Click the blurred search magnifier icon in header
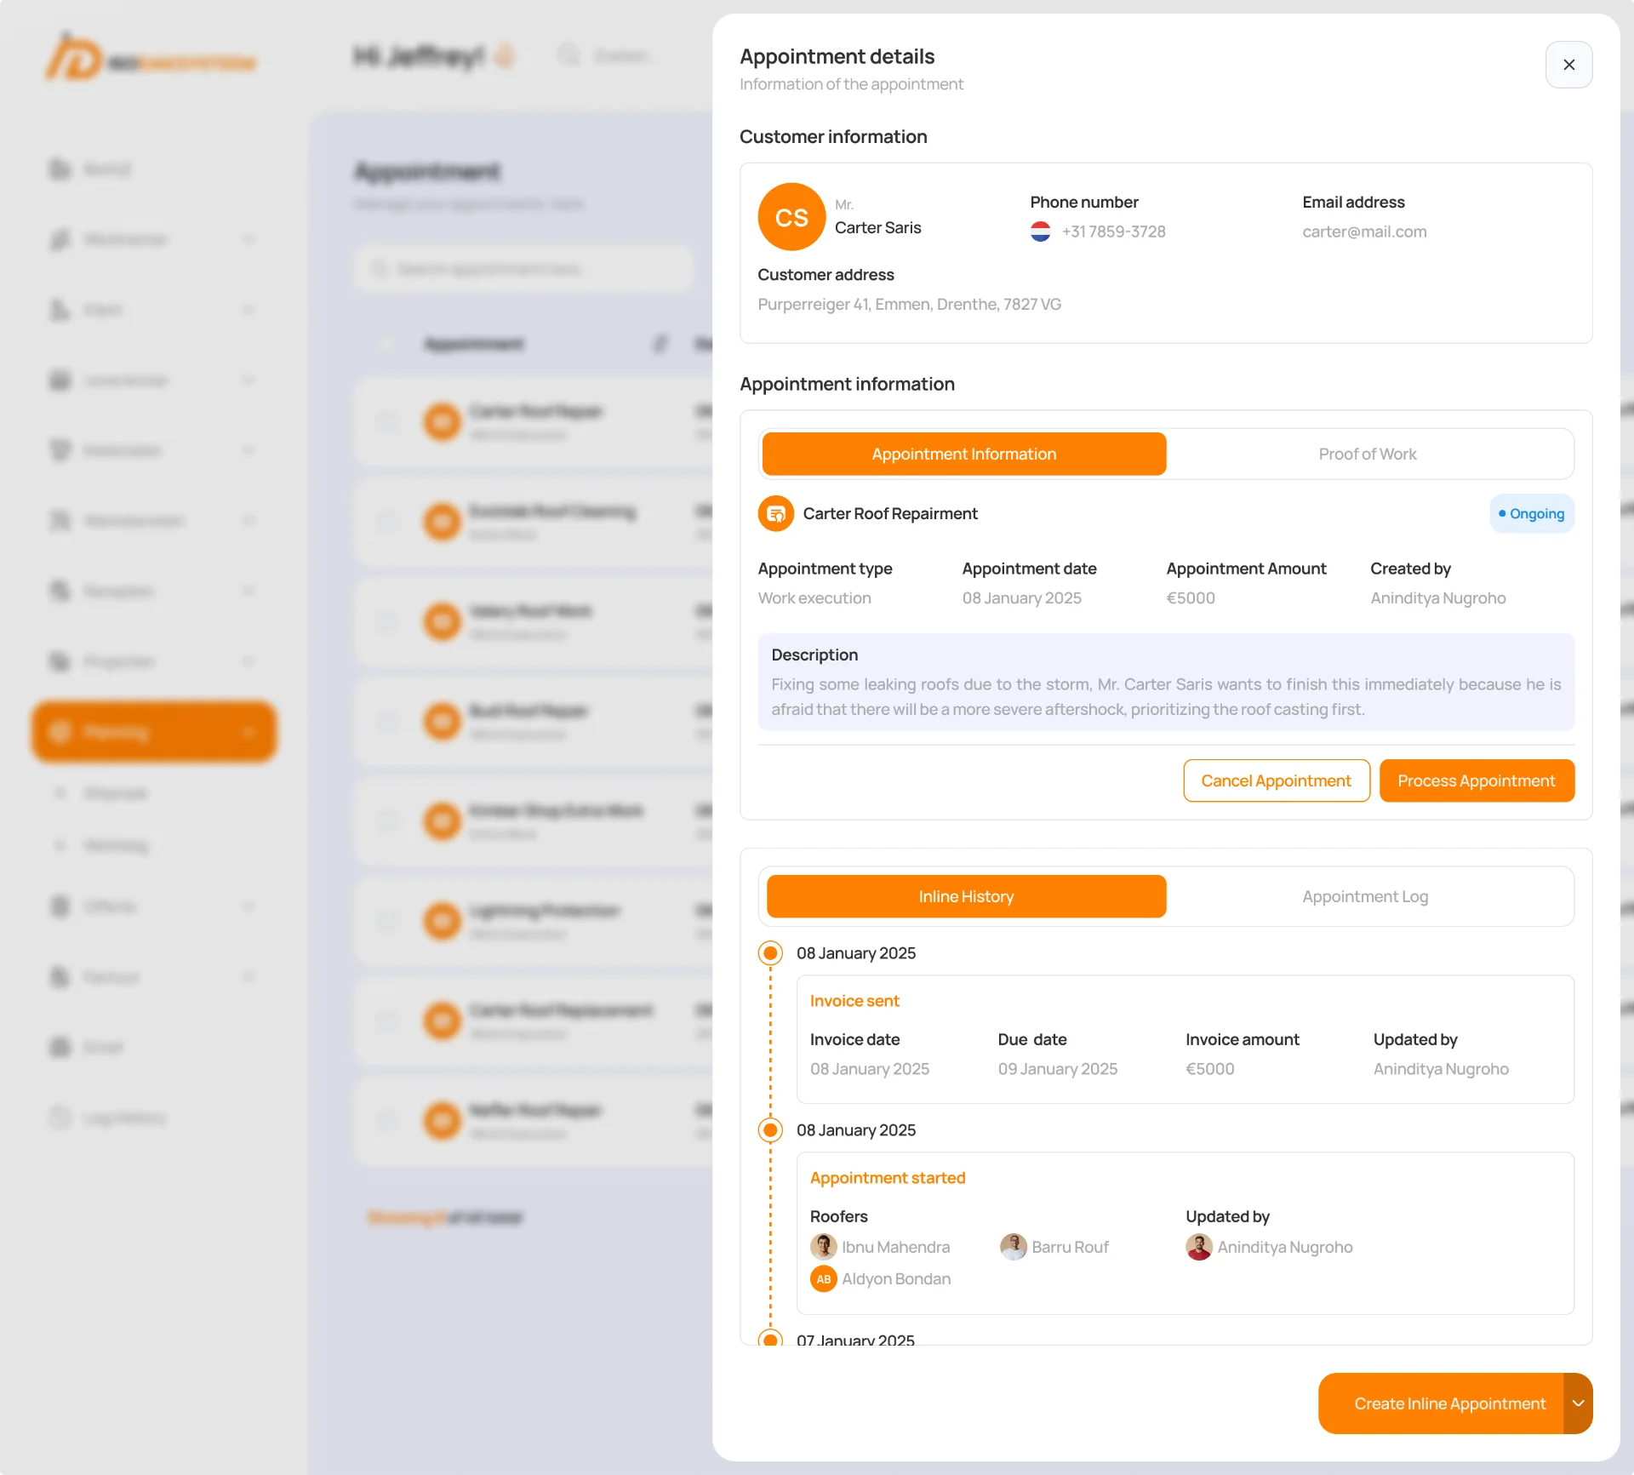The height and width of the screenshot is (1475, 1634). pos(568,55)
